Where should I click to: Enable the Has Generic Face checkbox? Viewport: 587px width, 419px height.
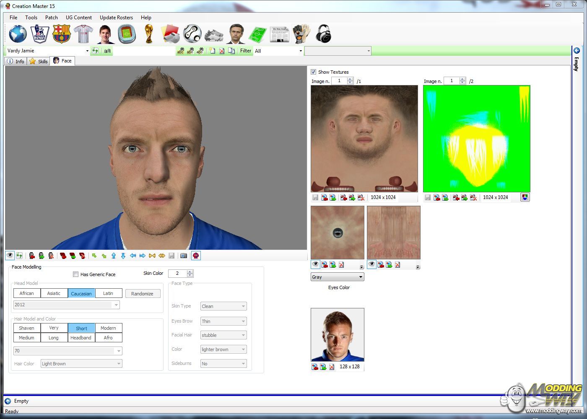pos(76,274)
